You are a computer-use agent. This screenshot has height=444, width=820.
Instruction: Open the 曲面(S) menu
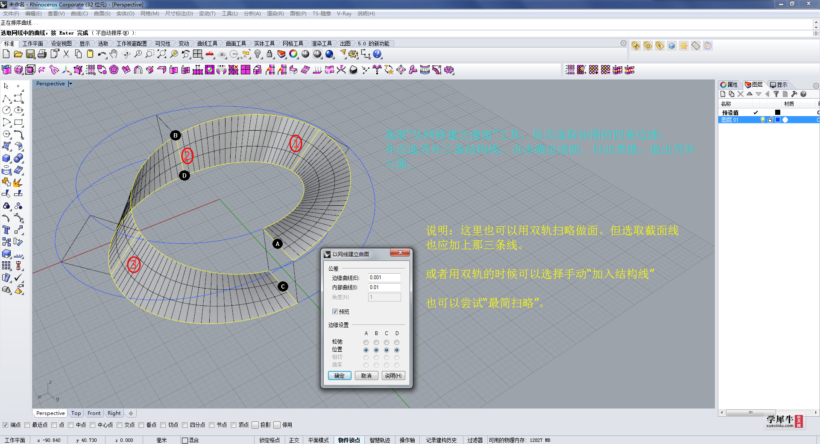[x=102, y=14]
